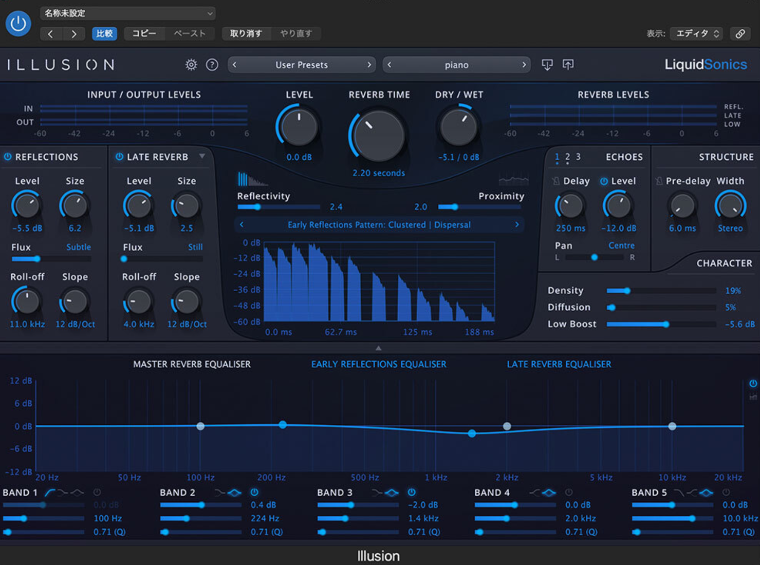Collapse the equaliser panel with the triangle

379,348
